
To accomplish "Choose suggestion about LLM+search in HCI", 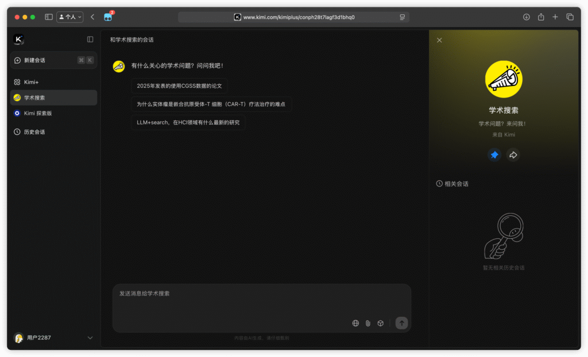I will (188, 123).
